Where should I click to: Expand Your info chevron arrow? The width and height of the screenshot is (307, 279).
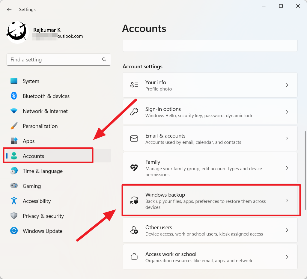pyautogui.click(x=287, y=85)
